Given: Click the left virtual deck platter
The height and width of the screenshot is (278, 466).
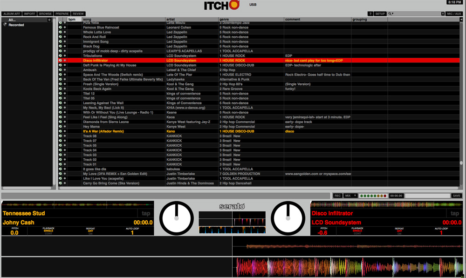Looking at the screenshot, I should pos(176,218).
